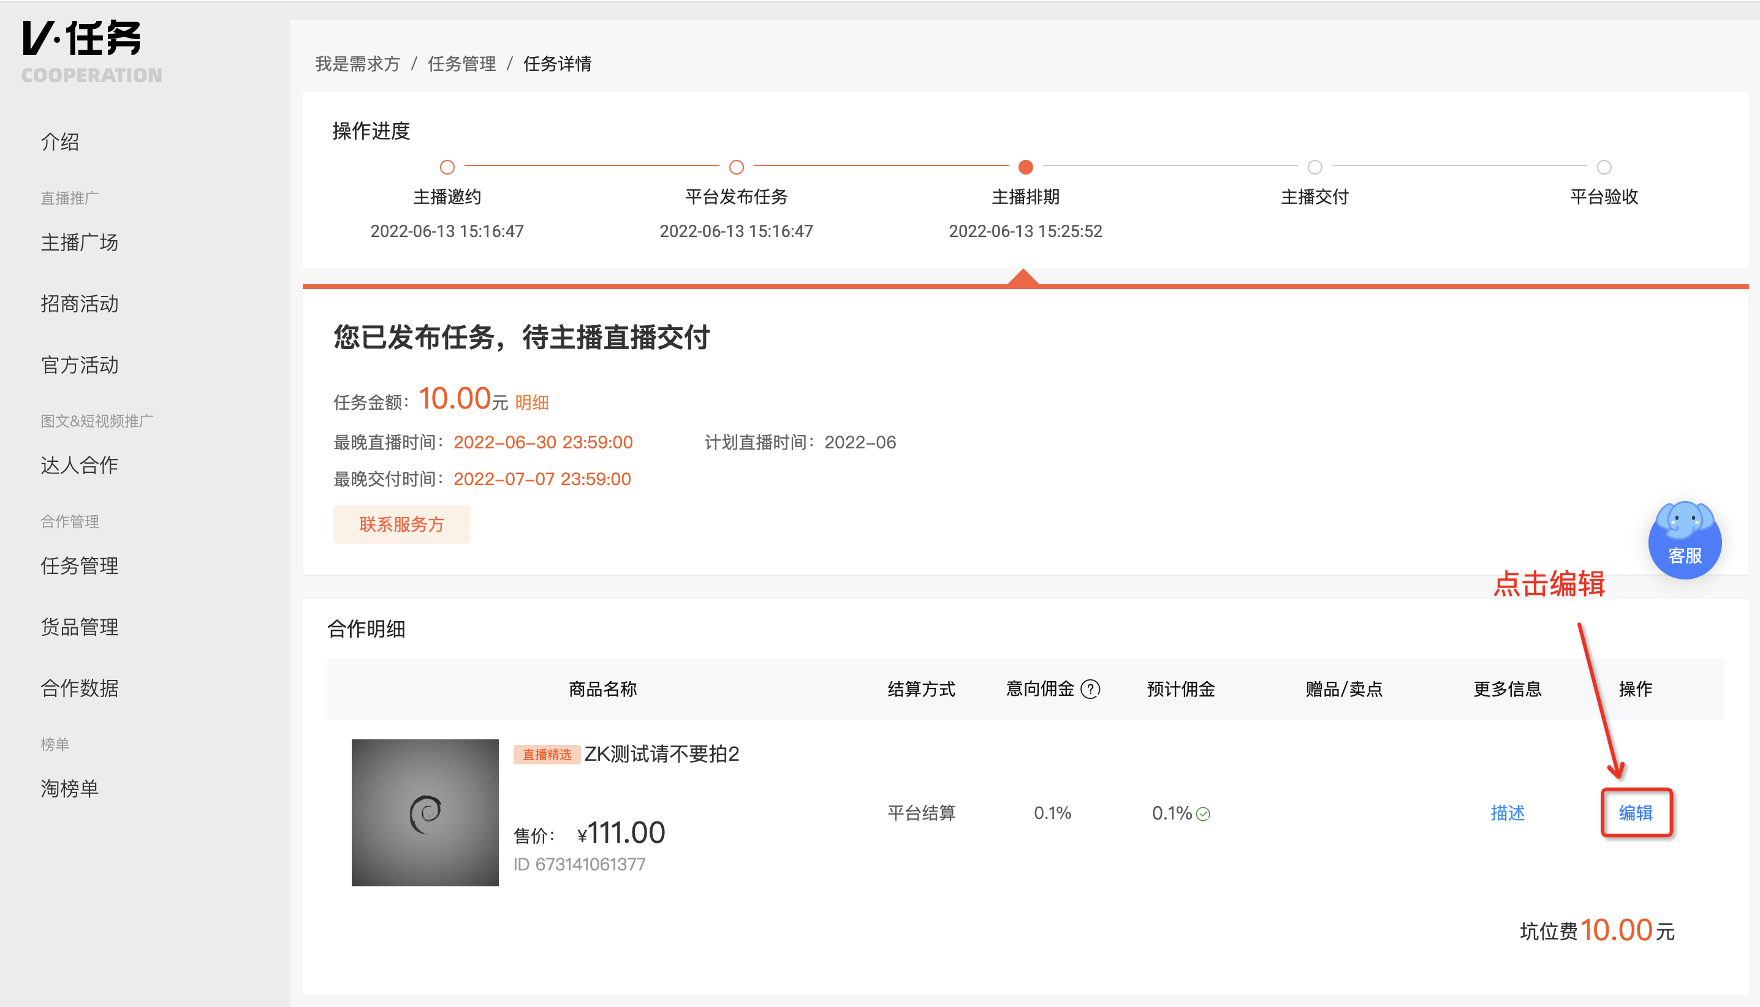
Task: Click the 主播交付 progress step circle
Action: 1314,167
